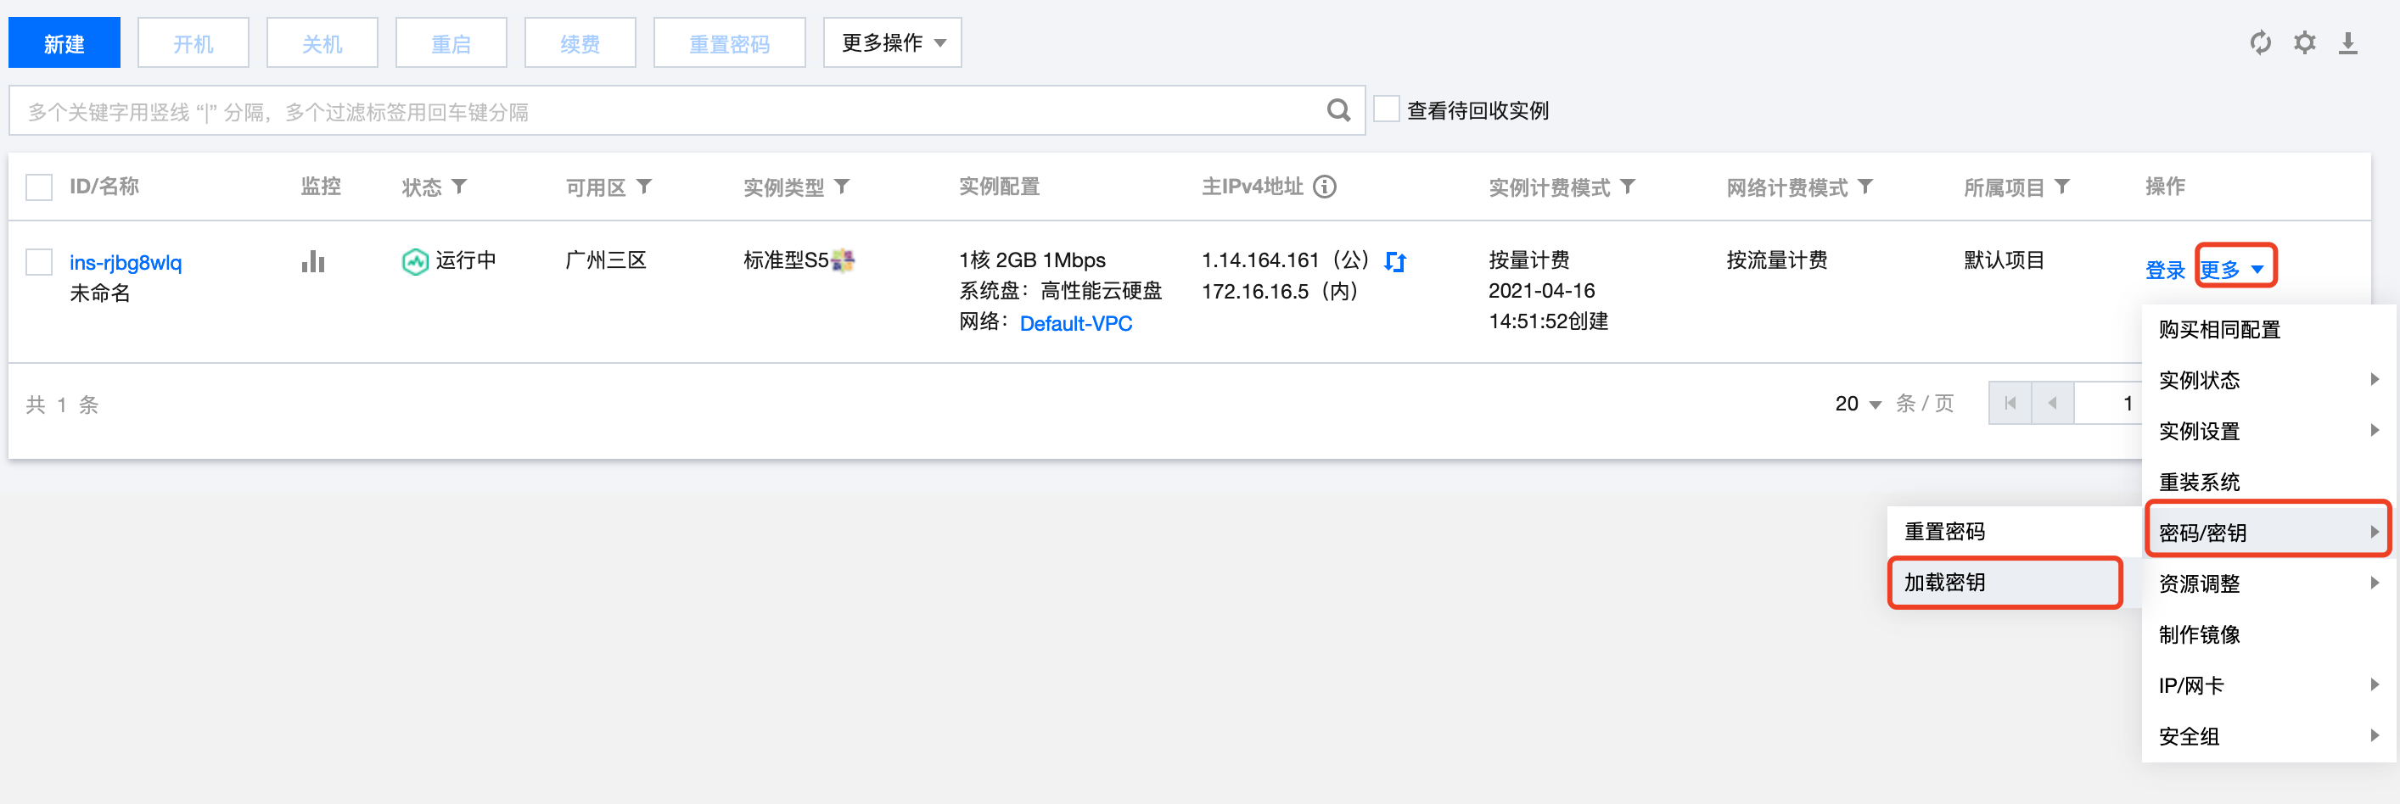Filter by instance billing mode funnel icon

1628,187
